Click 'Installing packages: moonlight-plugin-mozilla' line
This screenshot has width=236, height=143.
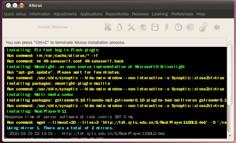tap(58, 84)
